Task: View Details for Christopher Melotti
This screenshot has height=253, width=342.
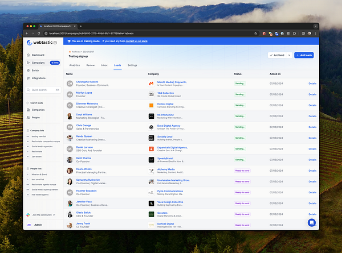Action: click(312, 84)
